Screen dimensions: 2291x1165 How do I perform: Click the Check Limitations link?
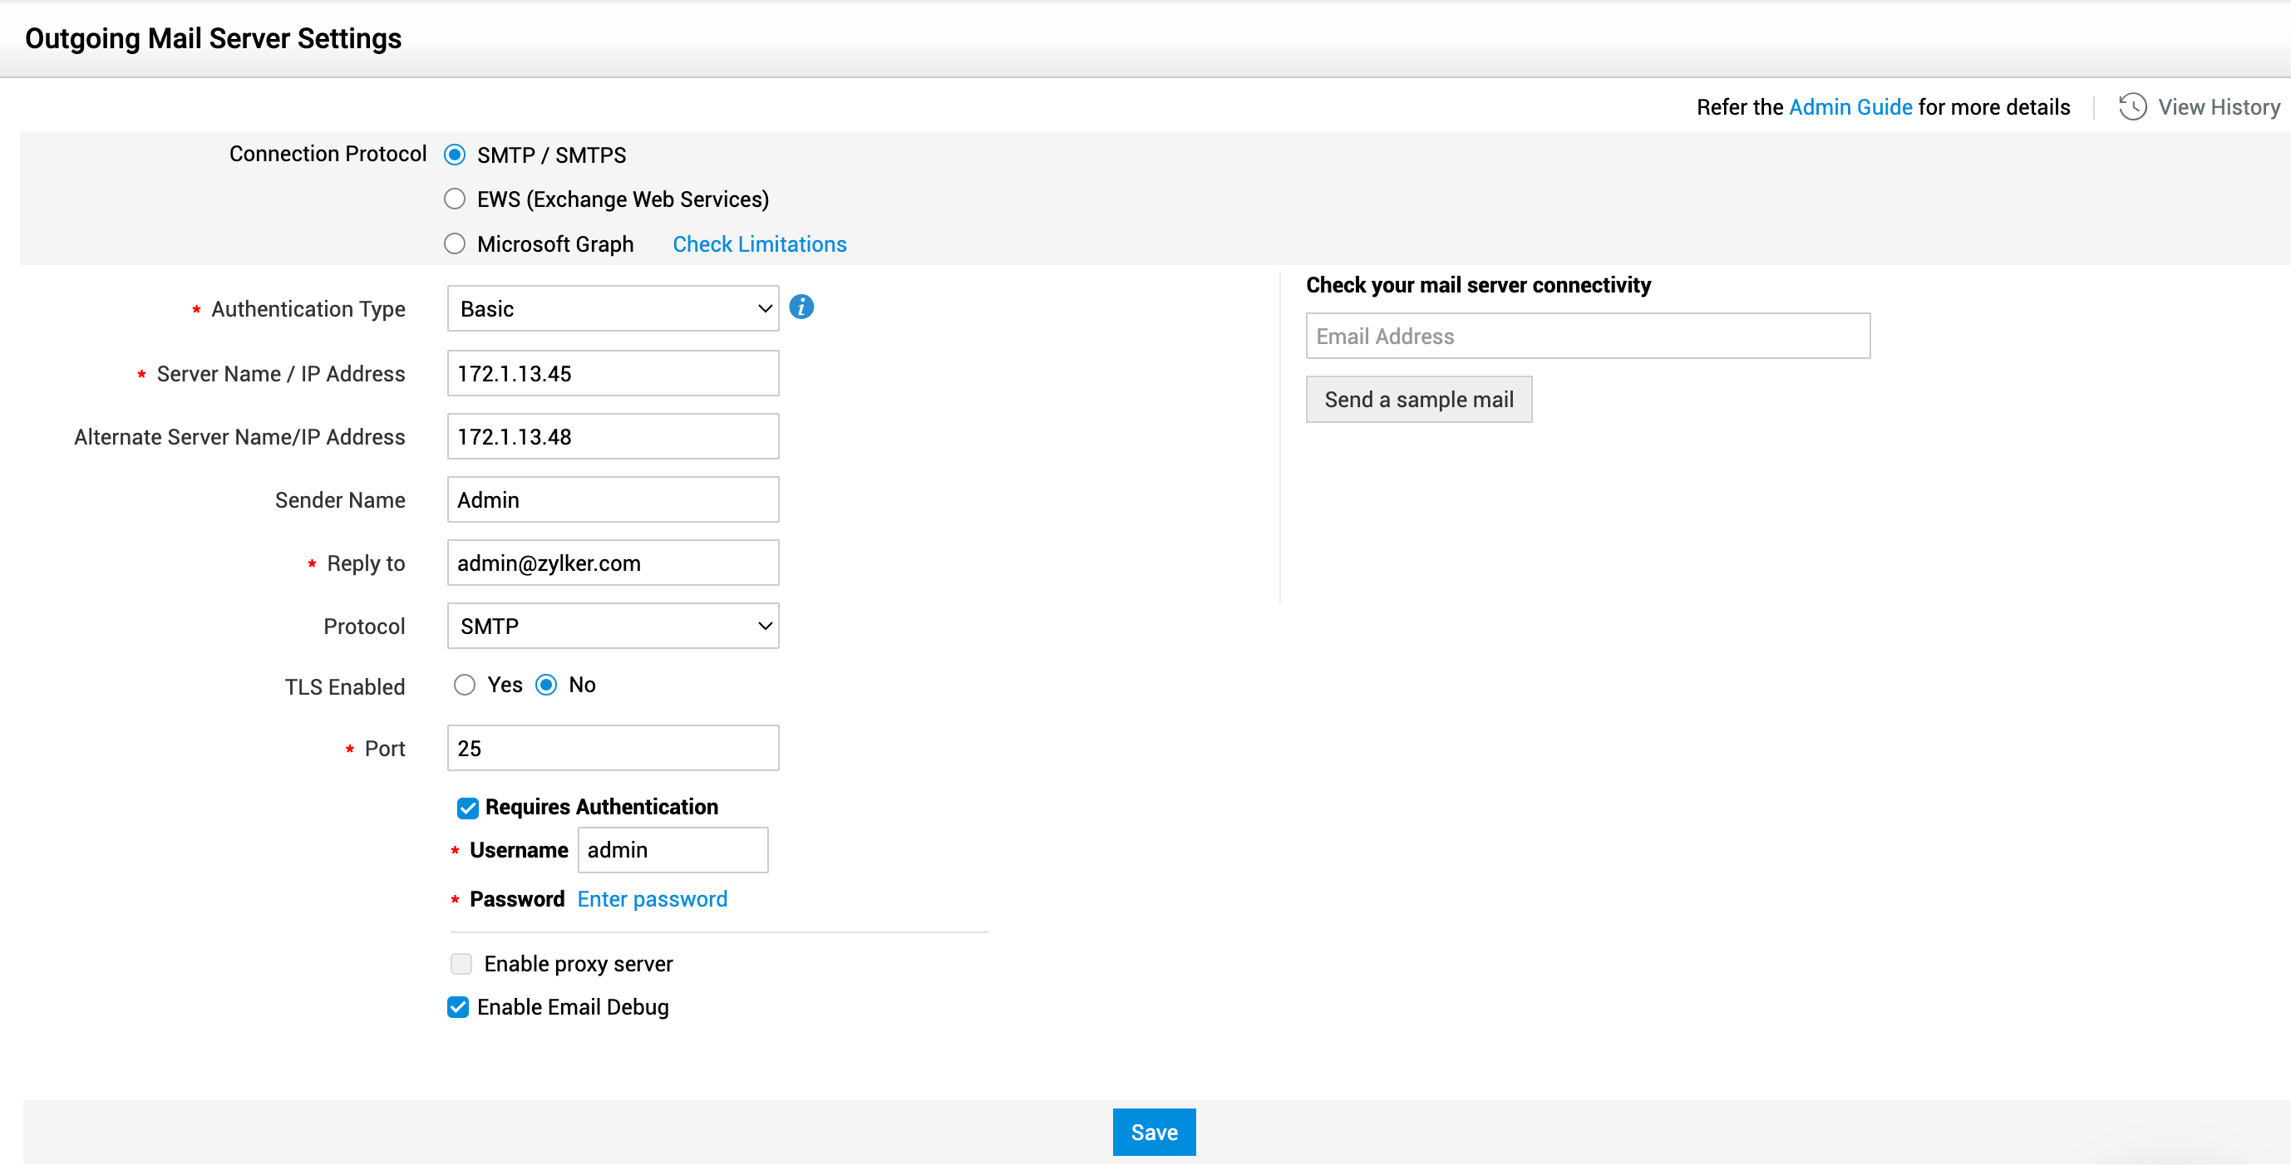[x=760, y=244]
